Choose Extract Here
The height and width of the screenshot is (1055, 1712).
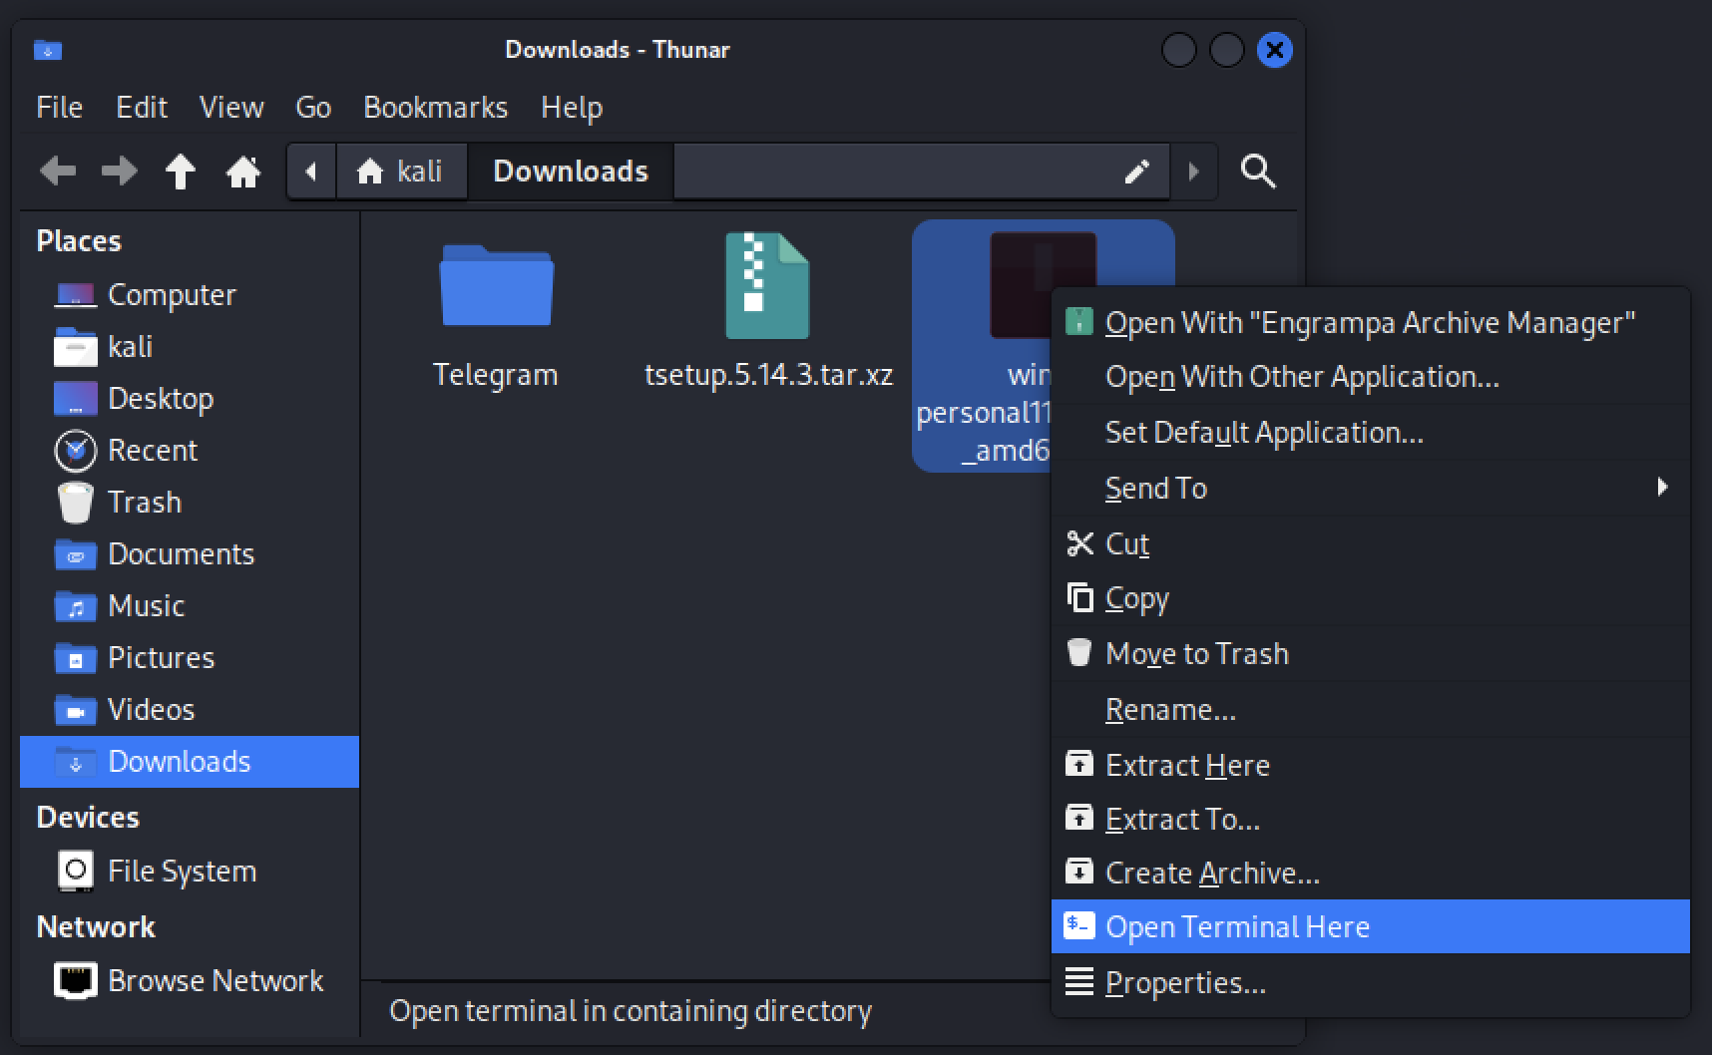(1371, 766)
